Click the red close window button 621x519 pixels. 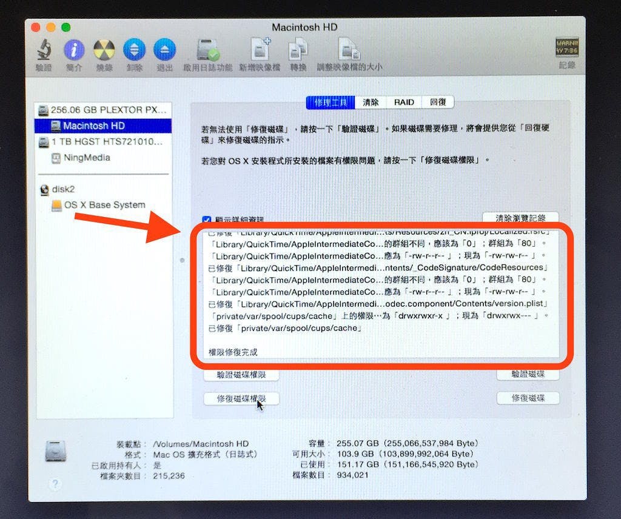click(x=36, y=27)
